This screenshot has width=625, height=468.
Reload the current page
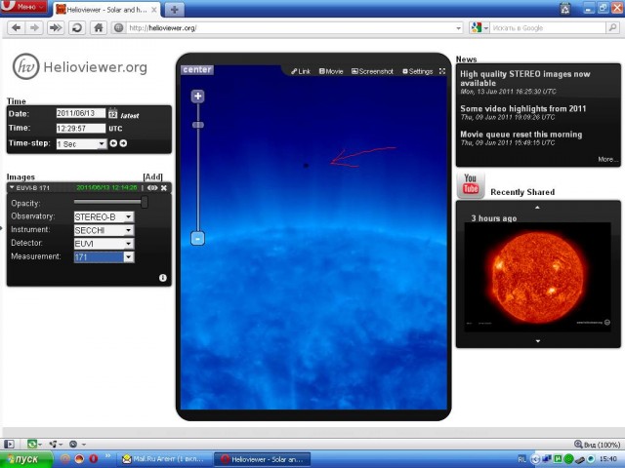[x=77, y=28]
